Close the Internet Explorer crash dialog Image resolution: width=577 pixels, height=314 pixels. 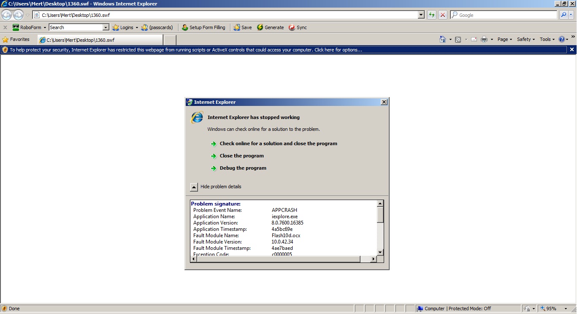coord(384,102)
